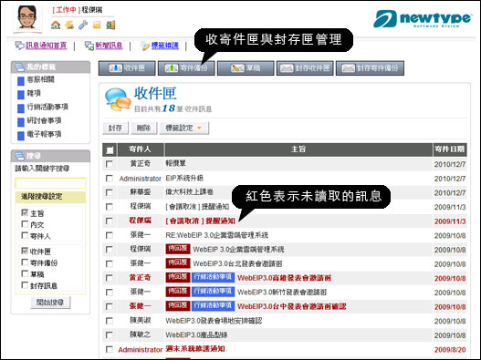The width and height of the screenshot is (481, 360).
Task: Open the 封存寄件備份 tab
Action: (x=370, y=68)
